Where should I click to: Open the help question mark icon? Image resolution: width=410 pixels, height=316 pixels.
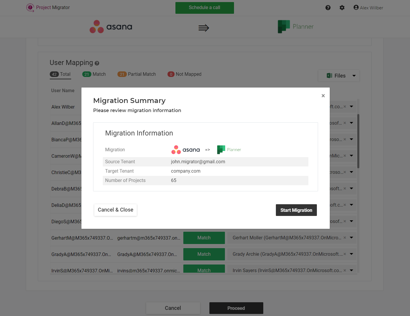point(328,8)
